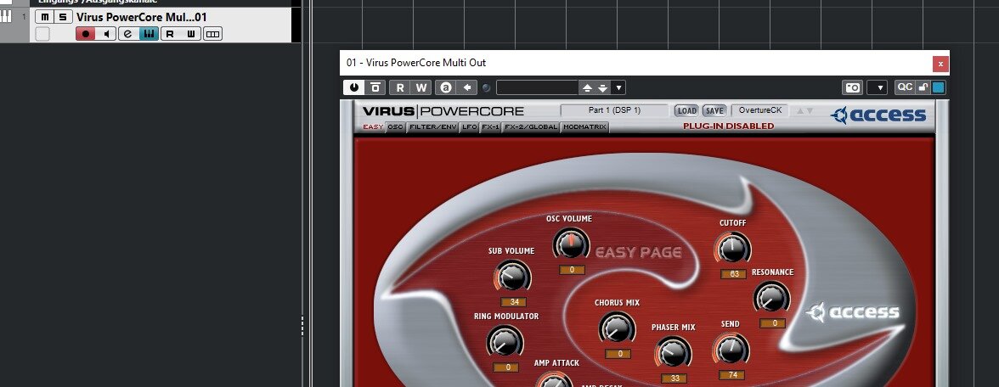Open the preset management dropdown
999x387 pixels.
(x=618, y=87)
